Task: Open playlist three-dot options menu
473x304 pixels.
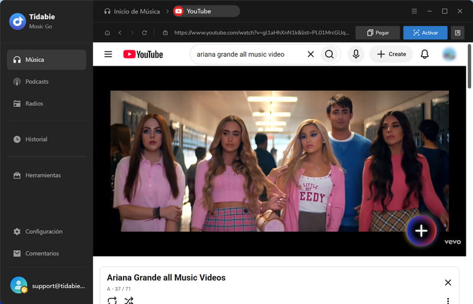Action: point(448,300)
